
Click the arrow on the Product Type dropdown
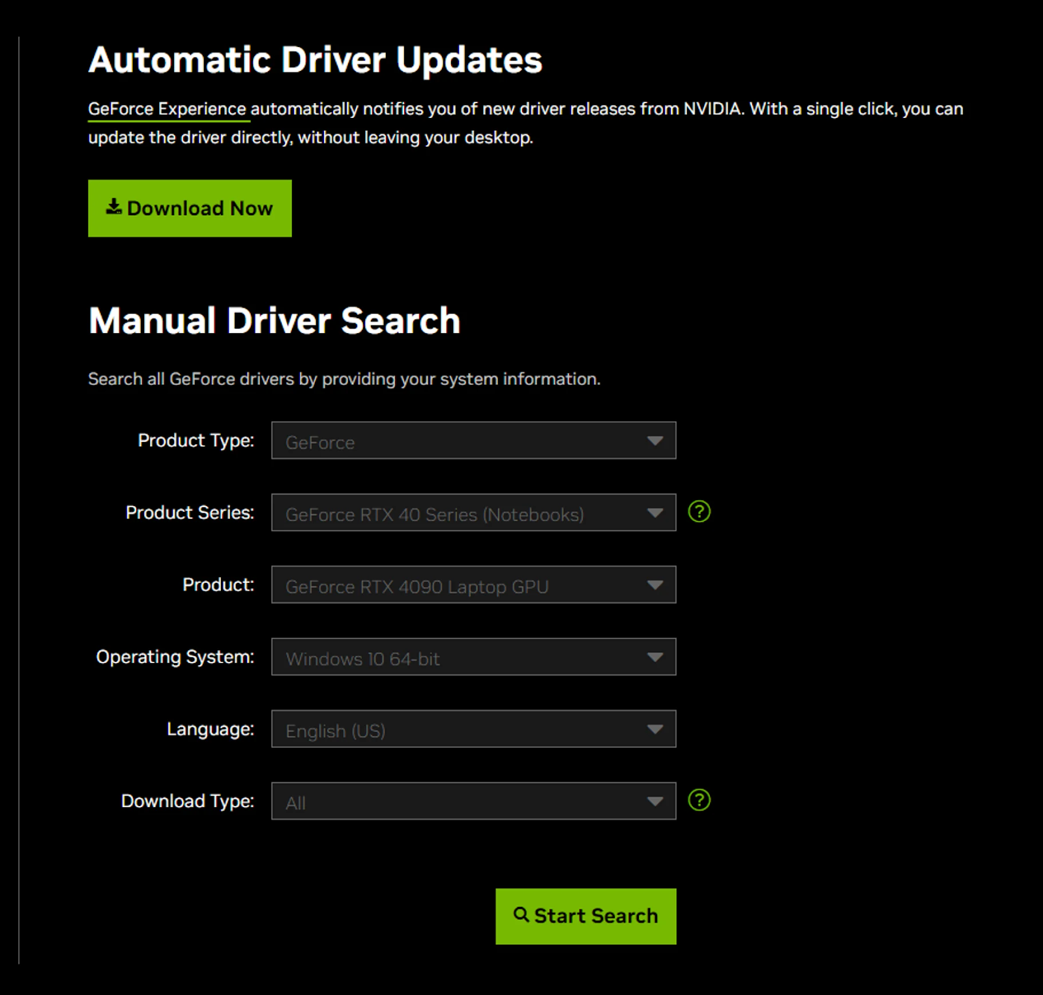[x=654, y=441]
